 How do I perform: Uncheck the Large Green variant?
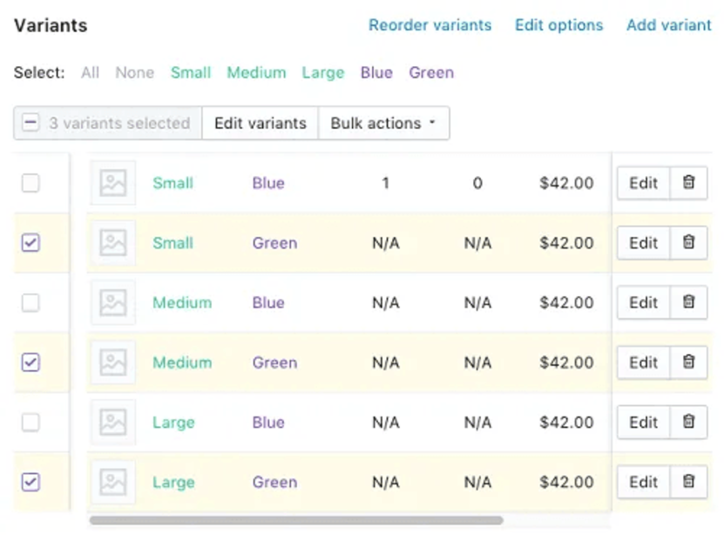pos(31,482)
